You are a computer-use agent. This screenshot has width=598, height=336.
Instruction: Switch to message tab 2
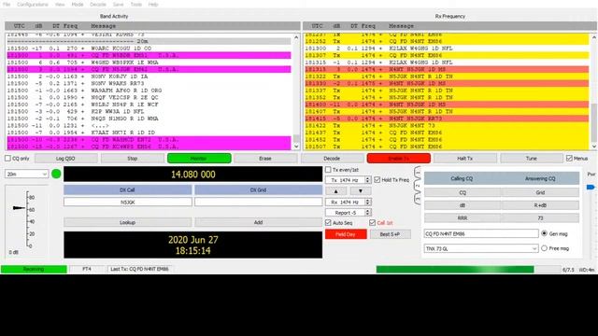(418, 186)
